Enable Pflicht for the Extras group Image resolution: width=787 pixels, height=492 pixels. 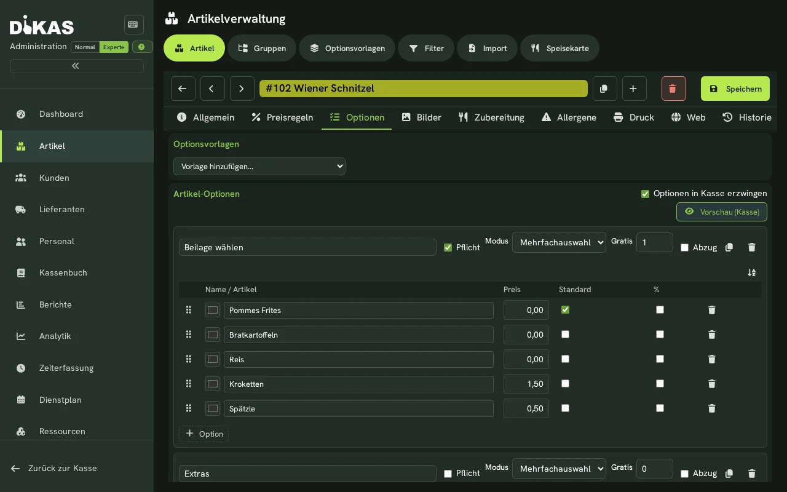[448, 474]
